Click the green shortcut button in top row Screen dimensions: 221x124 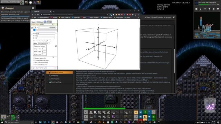point(145,112)
